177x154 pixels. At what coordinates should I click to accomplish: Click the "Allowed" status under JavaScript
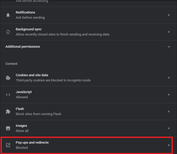coord(22,97)
